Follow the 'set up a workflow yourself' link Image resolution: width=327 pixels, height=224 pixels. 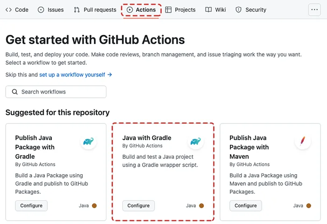pos(72,75)
